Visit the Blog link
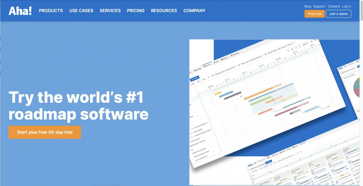363x186 pixels. click(x=308, y=6)
